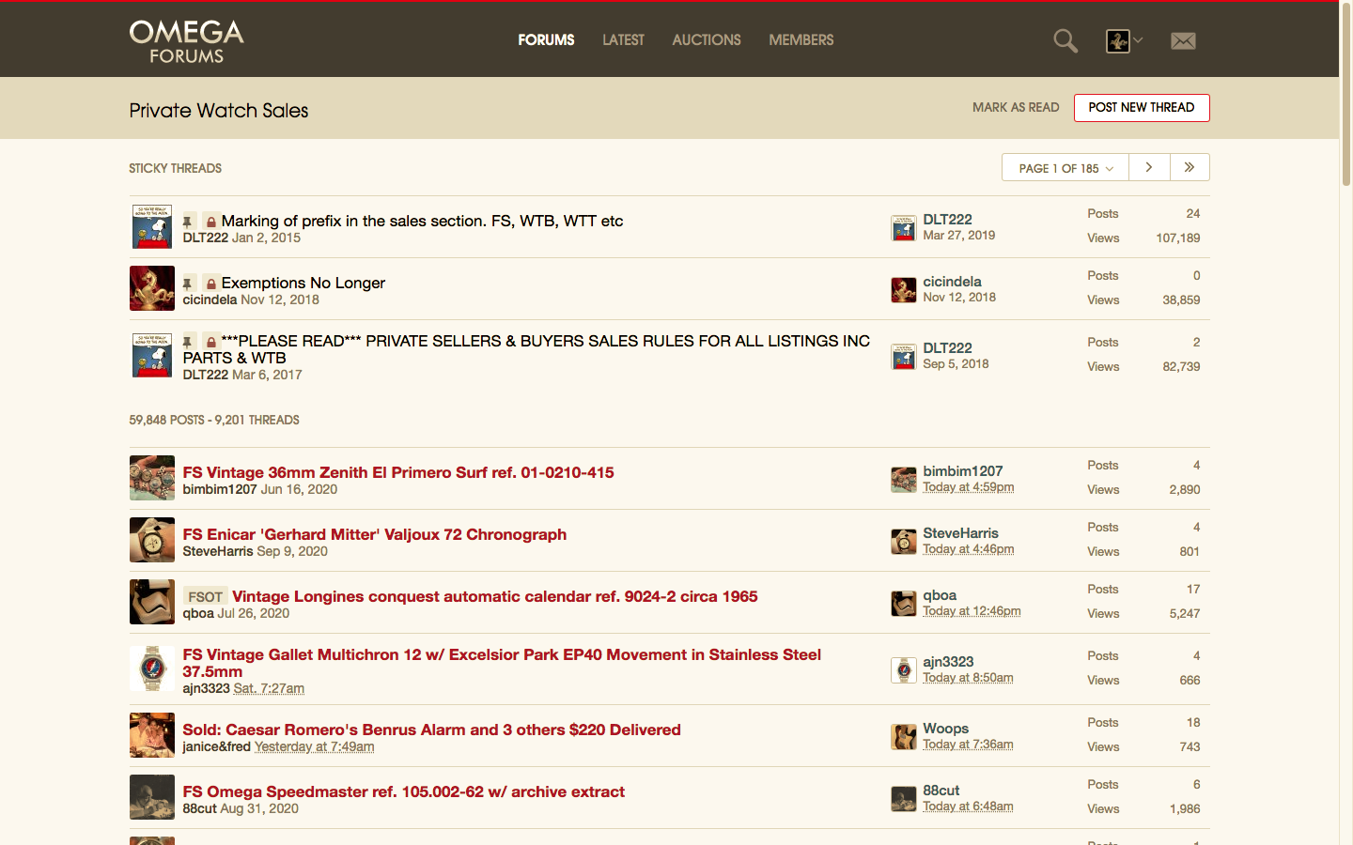Open the Latest nav tab

pyautogui.click(x=623, y=39)
